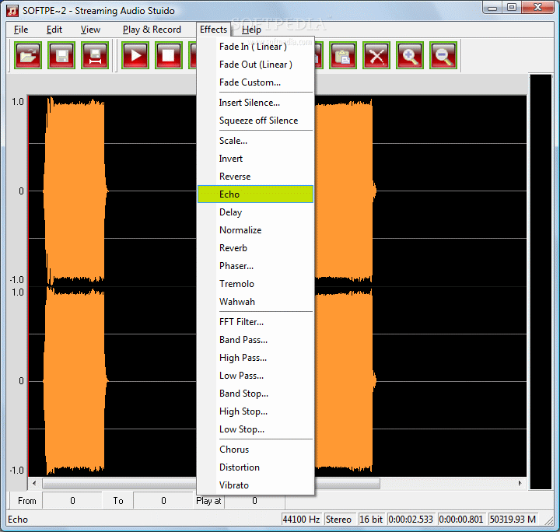The width and height of the screenshot is (560, 532).
Task: Click the Play at input field
Action: pos(254,501)
